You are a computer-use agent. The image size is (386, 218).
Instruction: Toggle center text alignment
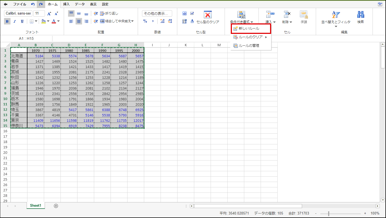[79, 21]
